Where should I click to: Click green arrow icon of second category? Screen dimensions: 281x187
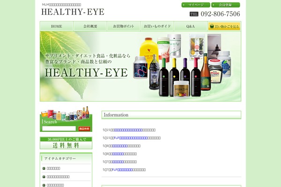click(44, 177)
